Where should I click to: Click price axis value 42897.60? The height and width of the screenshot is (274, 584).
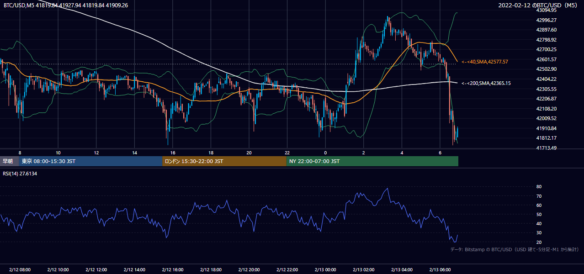pyautogui.click(x=546, y=30)
